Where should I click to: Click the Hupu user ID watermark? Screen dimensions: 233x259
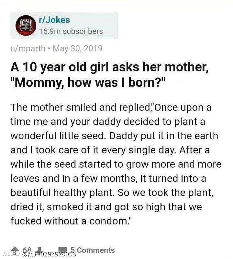[x=49, y=254]
